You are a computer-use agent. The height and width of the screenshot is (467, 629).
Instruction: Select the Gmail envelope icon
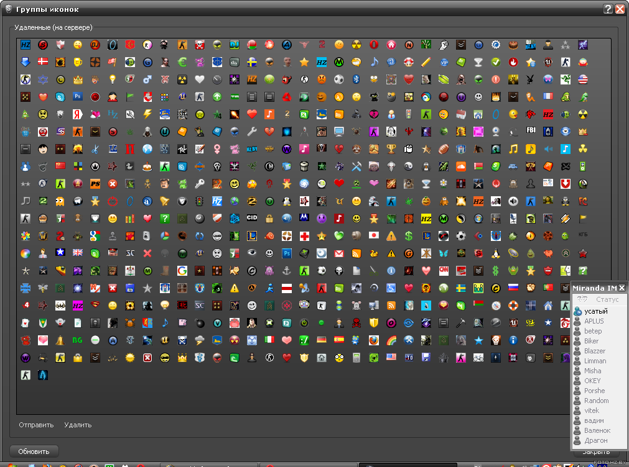(x=339, y=253)
